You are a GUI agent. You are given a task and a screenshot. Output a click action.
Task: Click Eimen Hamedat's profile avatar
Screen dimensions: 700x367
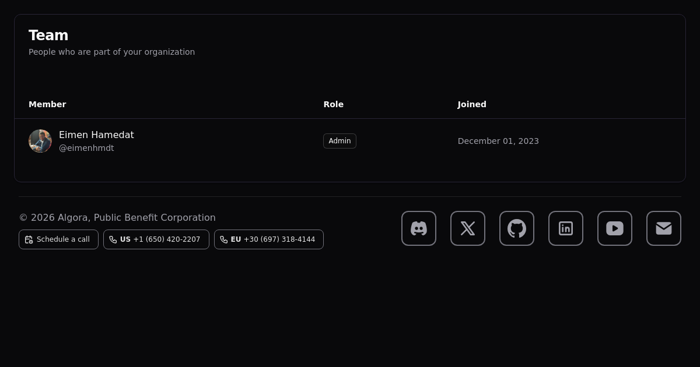[x=40, y=141]
